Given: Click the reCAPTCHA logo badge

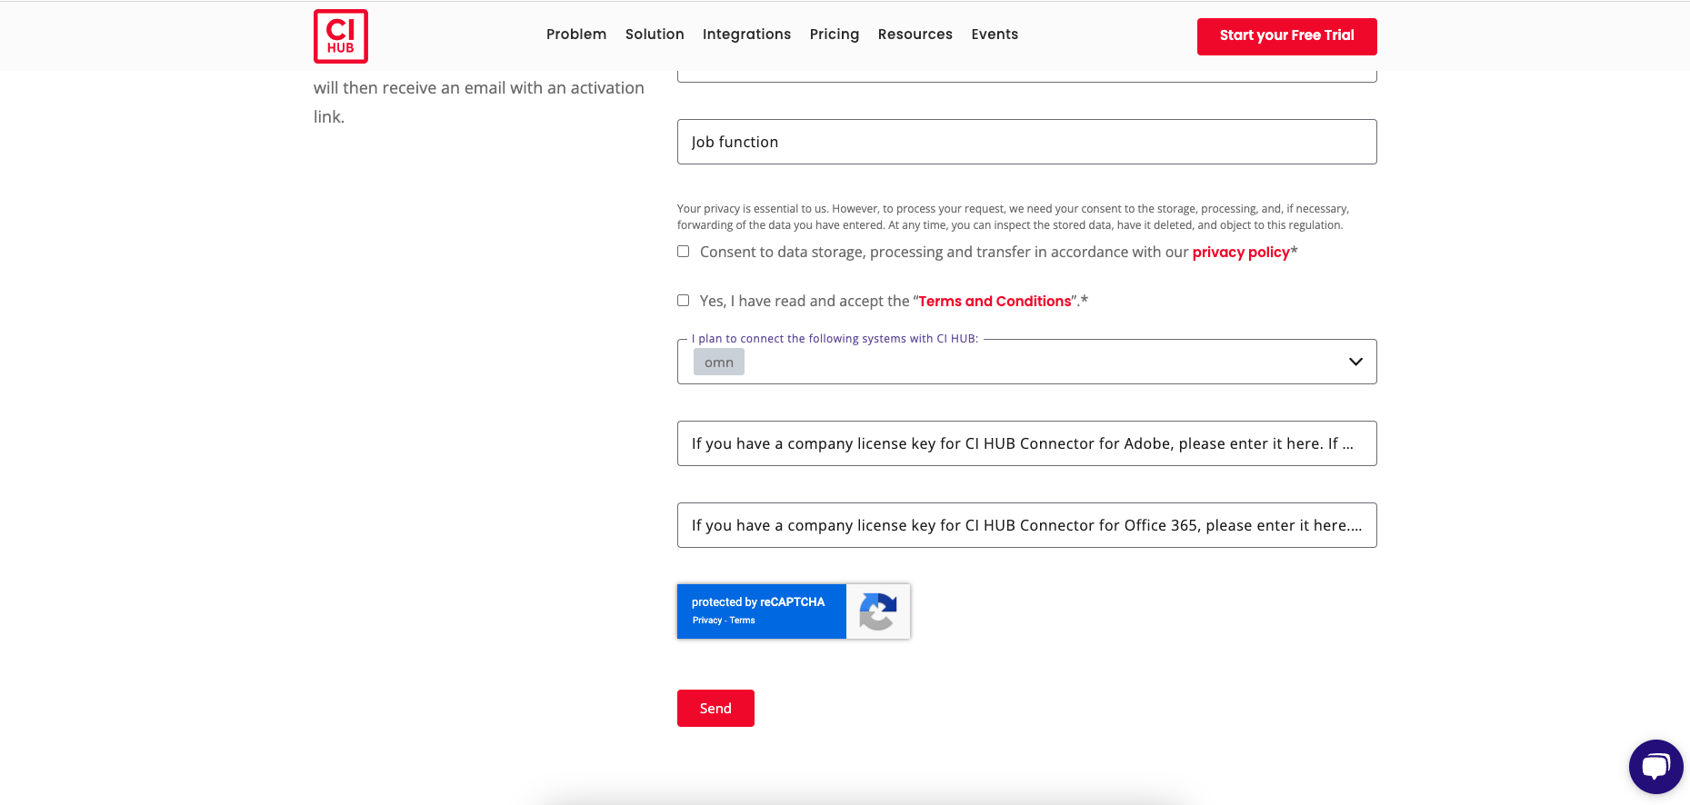Looking at the screenshot, I should click(x=878, y=611).
